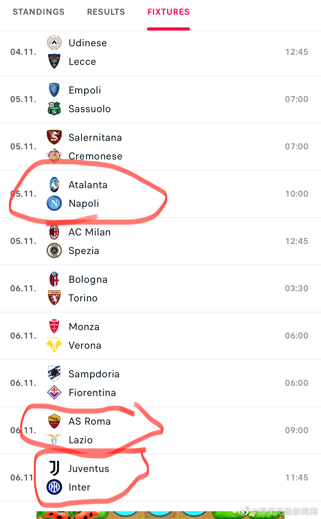The width and height of the screenshot is (321, 519).
Task: Select the Juventus J logo
Action: pyautogui.click(x=54, y=468)
